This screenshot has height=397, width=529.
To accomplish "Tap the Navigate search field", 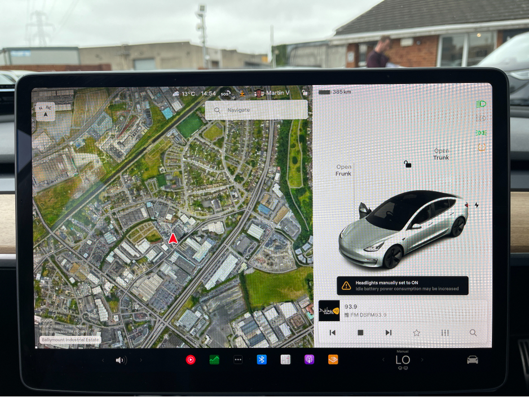I will click(x=257, y=110).
